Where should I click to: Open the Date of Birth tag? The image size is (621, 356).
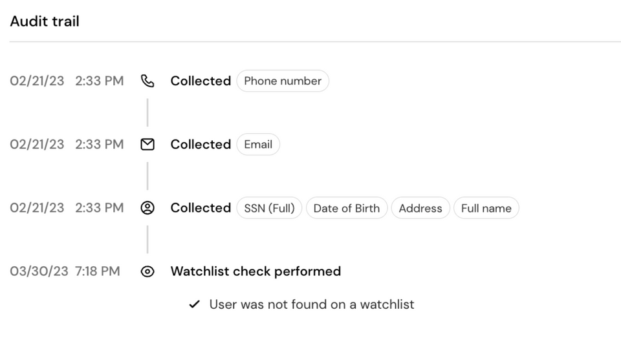click(347, 208)
